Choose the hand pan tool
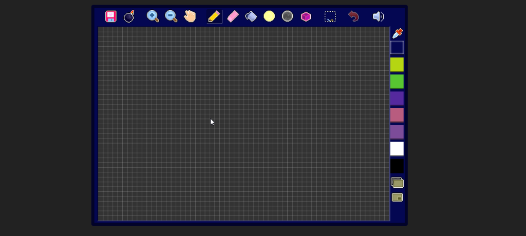Viewport: 526px width, 236px height. 190,16
